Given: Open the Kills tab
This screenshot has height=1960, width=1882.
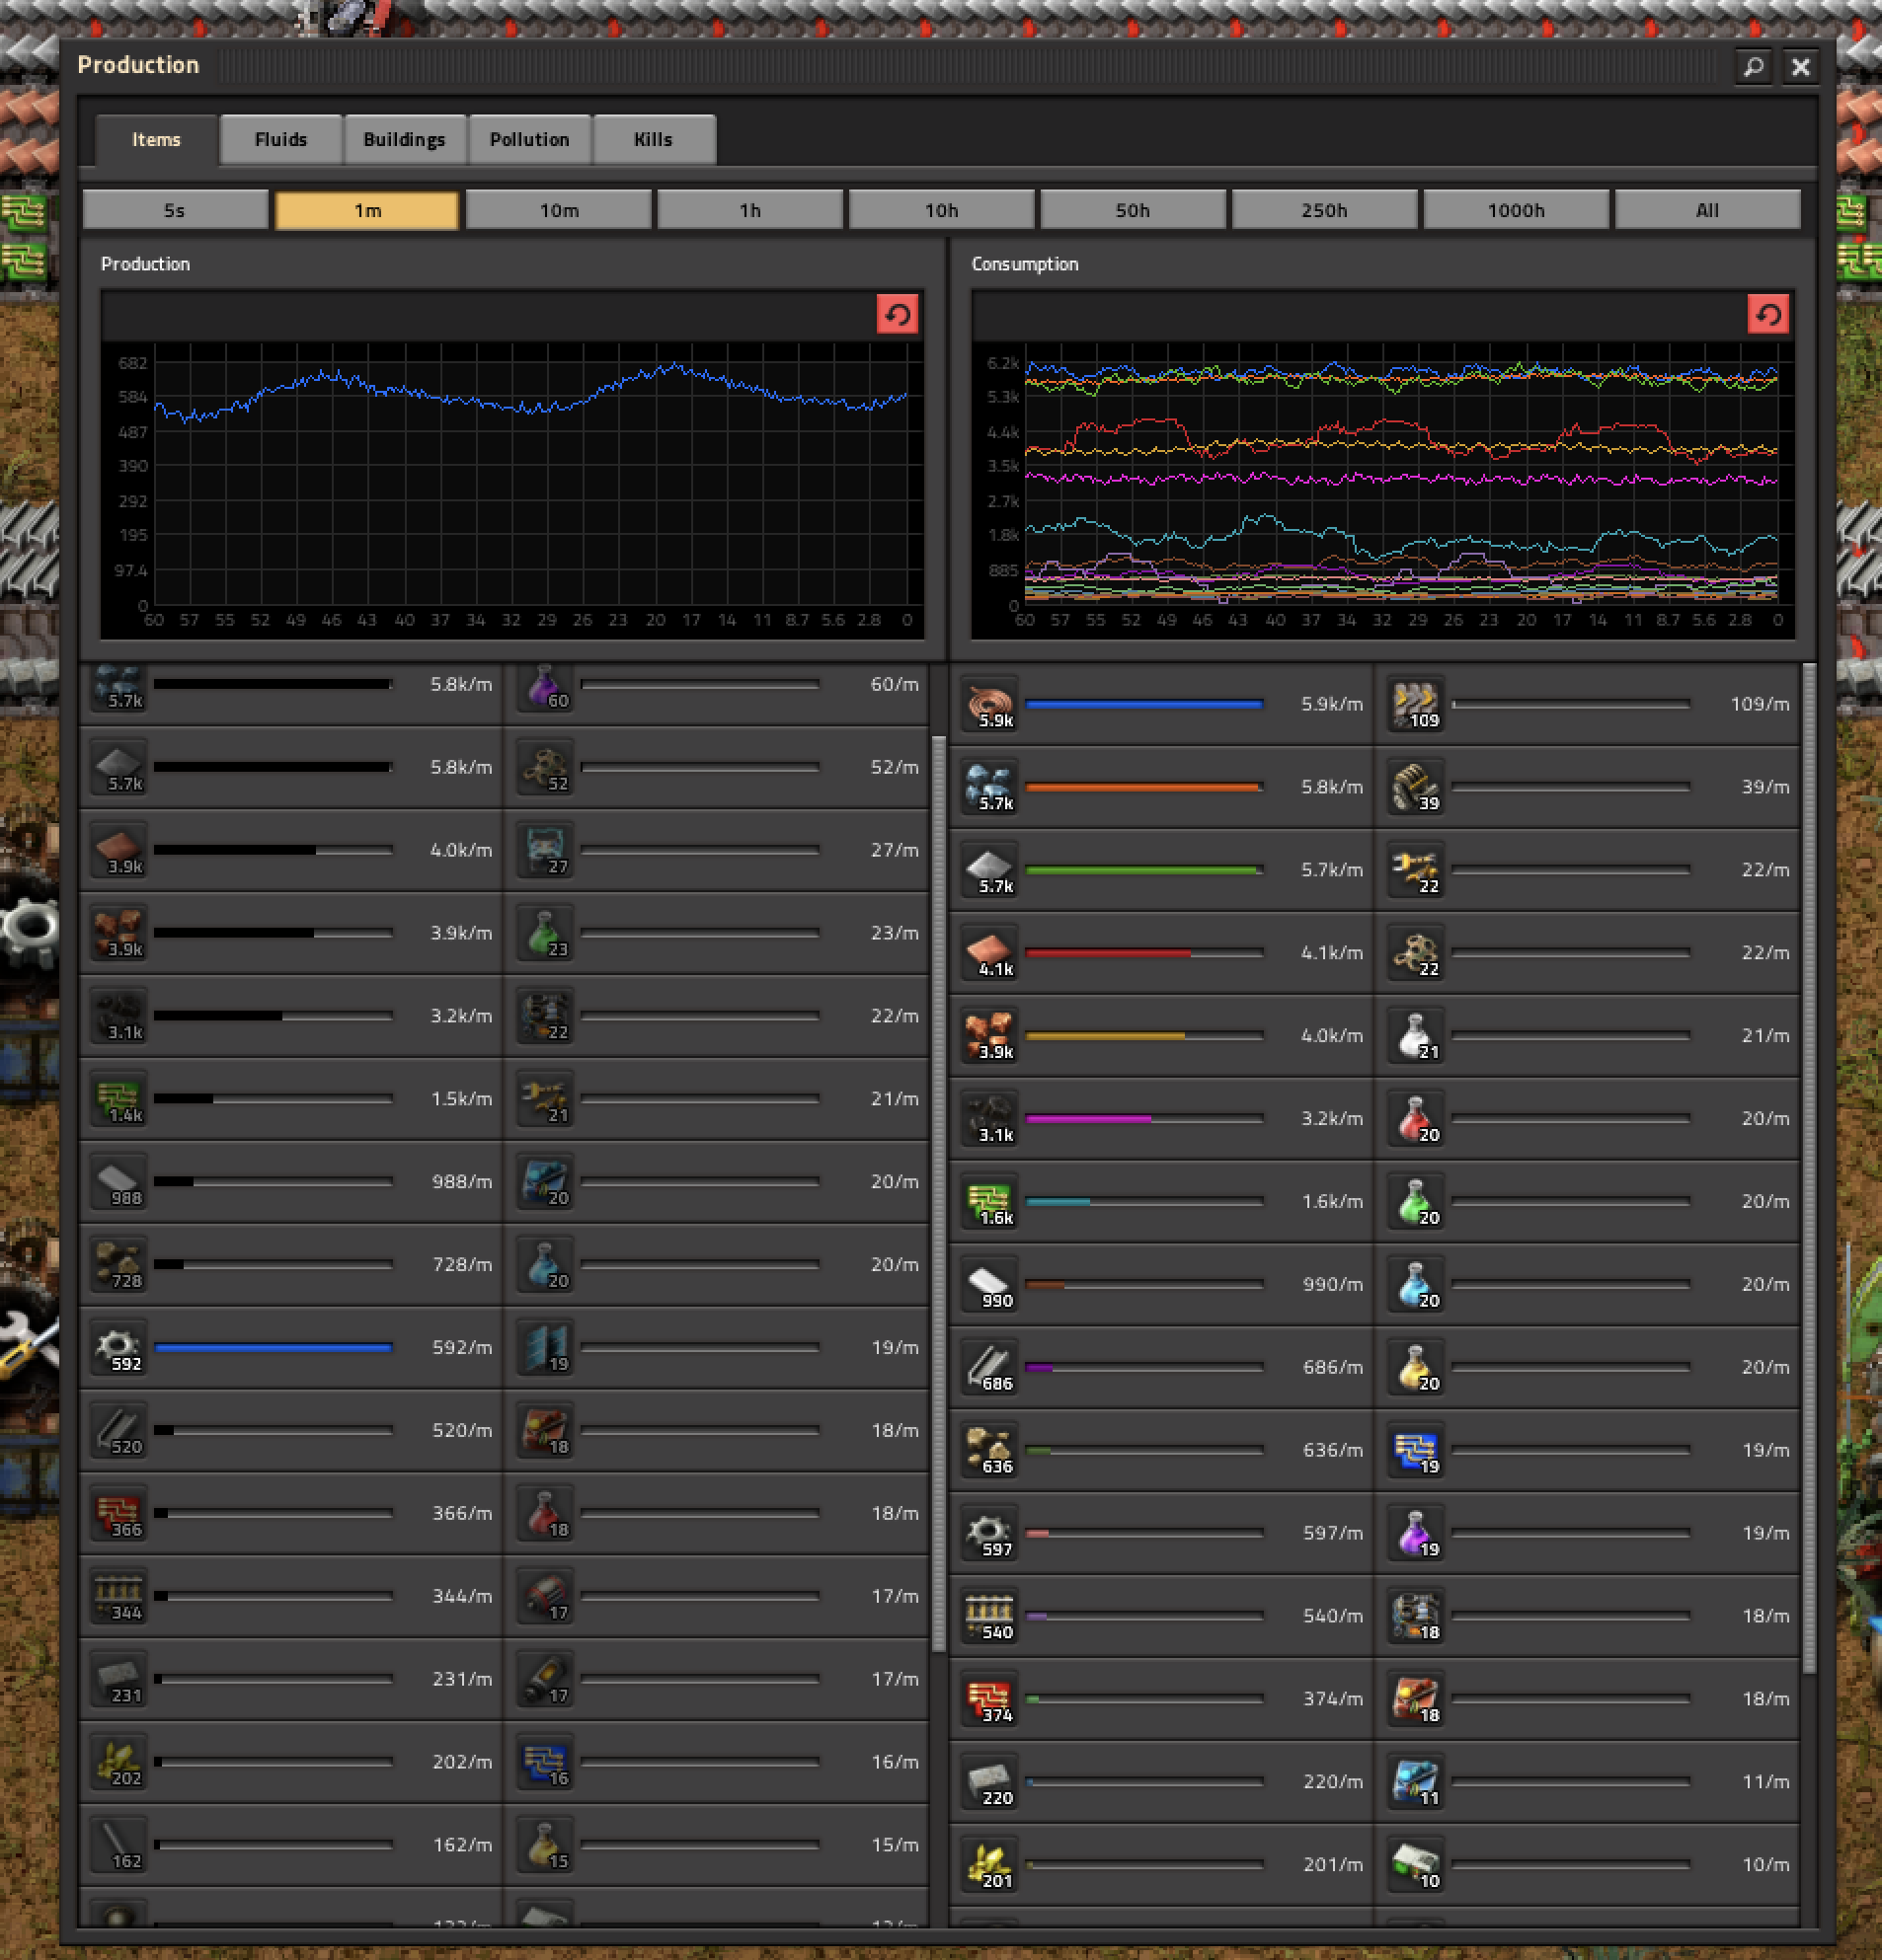Looking at the screenshot, I should pos(654,140).
